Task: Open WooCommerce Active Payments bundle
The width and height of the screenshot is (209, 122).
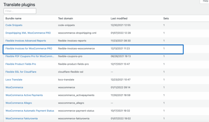Action: coord(24,95)
